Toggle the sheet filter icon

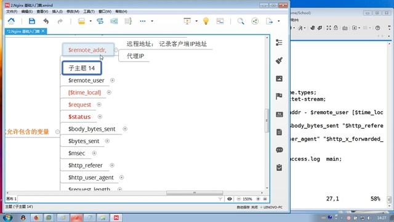220,199
